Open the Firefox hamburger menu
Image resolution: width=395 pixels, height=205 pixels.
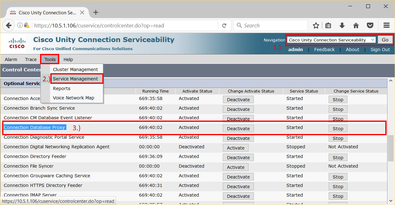pyautogui.click(x=386, y=25)
